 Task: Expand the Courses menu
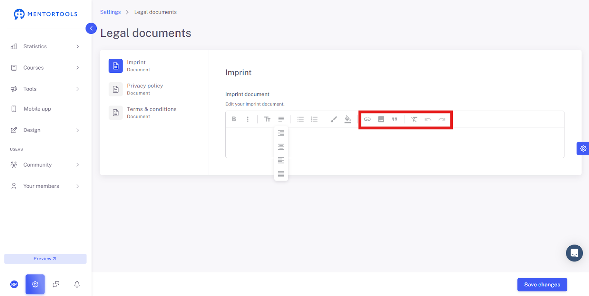pos(45,68)
